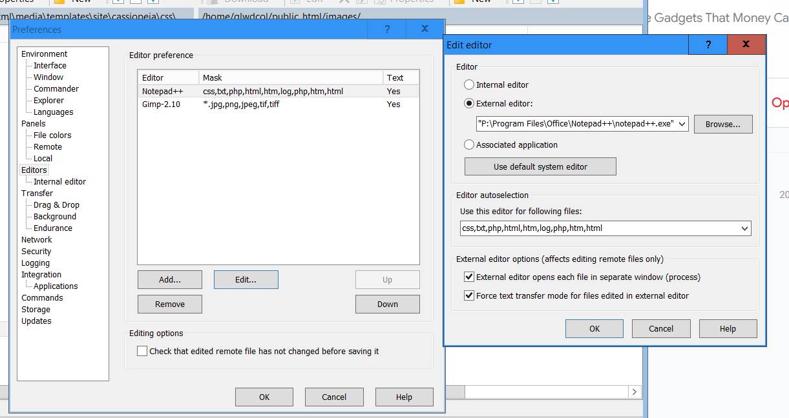789x418 pixels.
Task: Click Add to create new editor
Action: click(x=169, y=279)
